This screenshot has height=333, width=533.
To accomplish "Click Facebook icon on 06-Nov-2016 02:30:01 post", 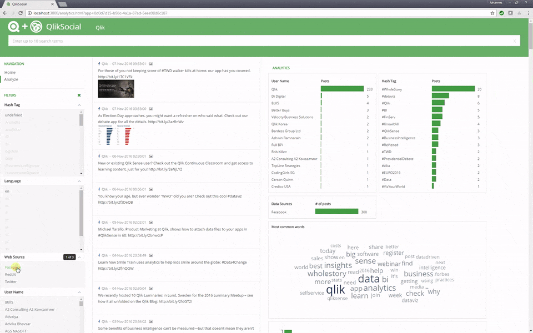I will point(99,157).
